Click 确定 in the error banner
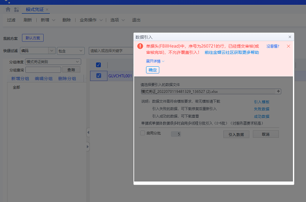306x202 pixels. [153, 70]
